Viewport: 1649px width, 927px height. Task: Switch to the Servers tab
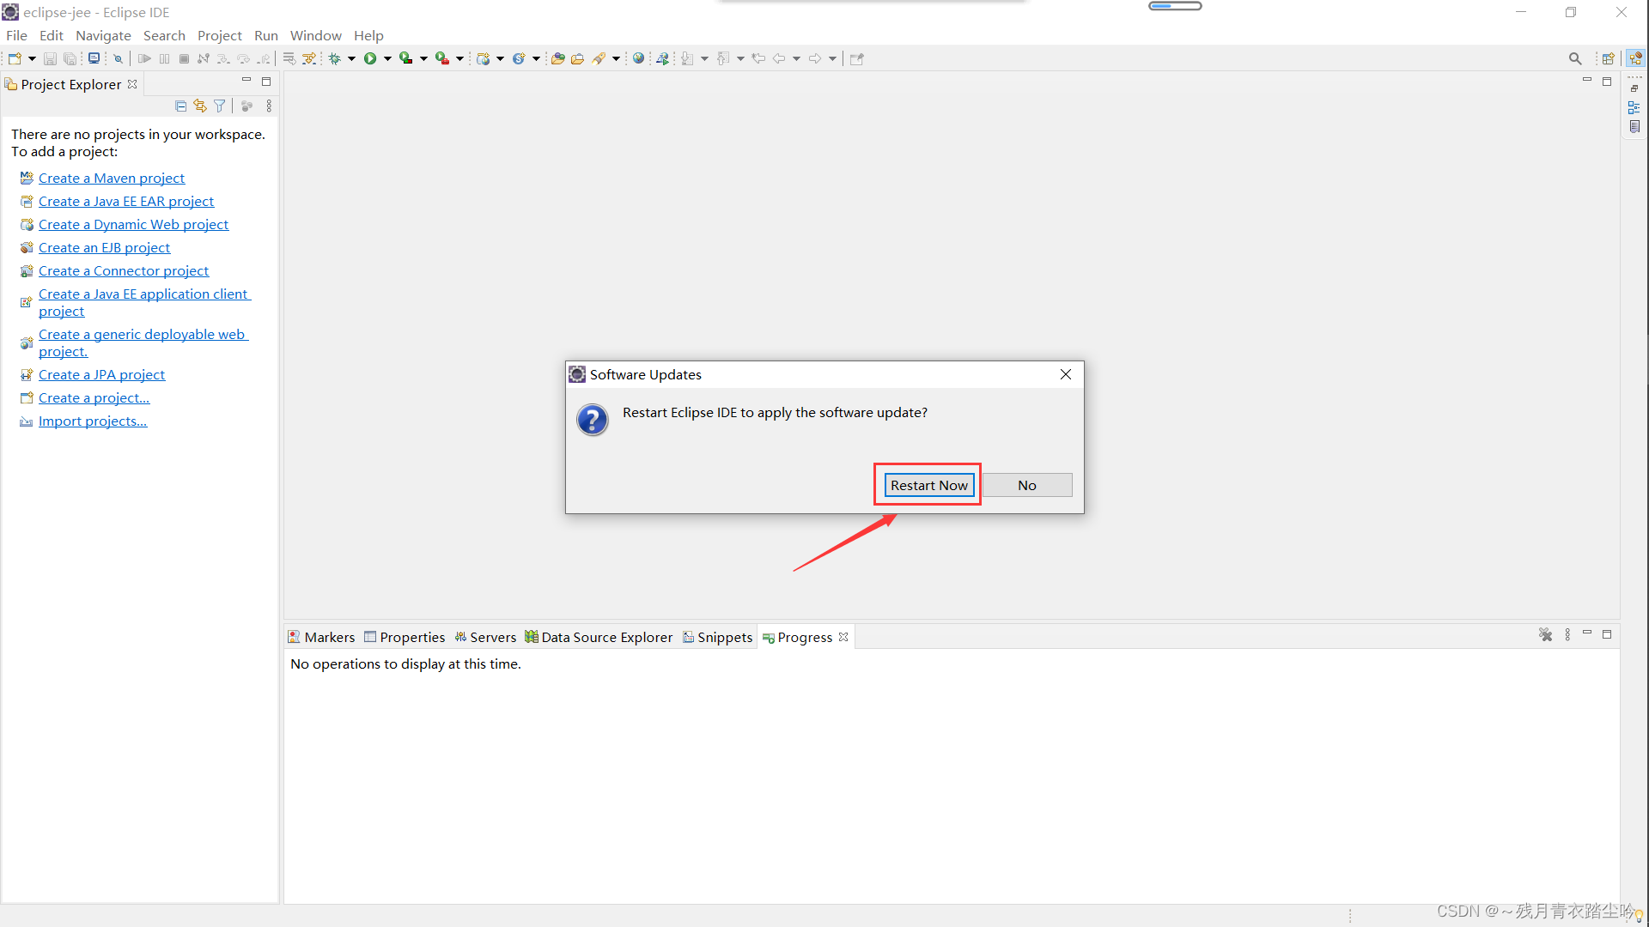click(x=485, y=637)
